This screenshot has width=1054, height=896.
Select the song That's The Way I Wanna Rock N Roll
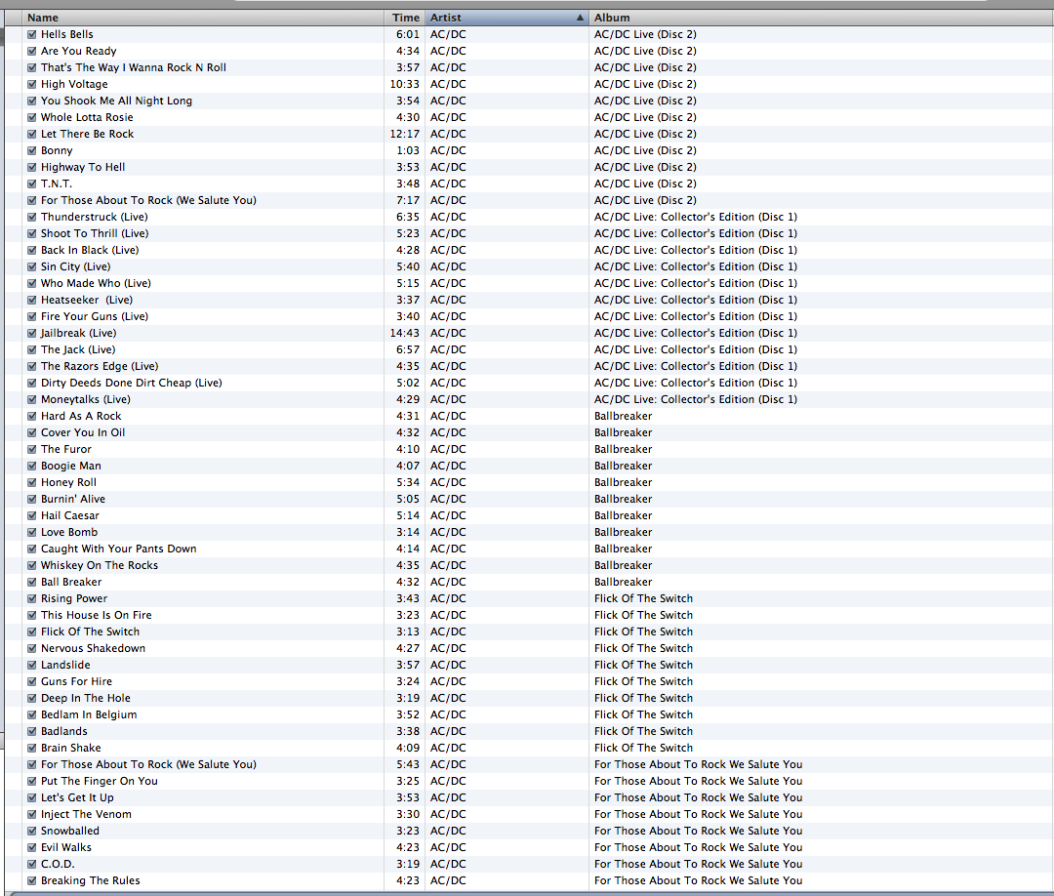click(x=133, y=67)
